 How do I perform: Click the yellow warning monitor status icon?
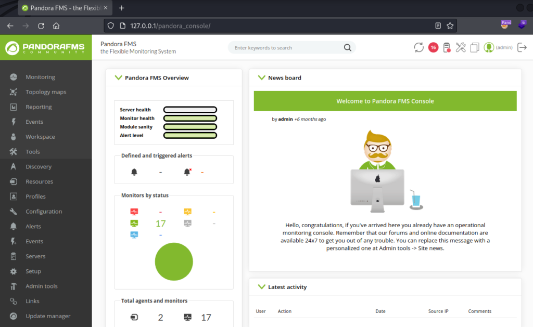[x=187, y=212]
